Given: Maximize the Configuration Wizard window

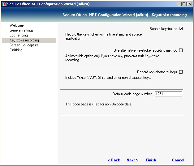Looking at the screenshot, I should coord(184,4).
